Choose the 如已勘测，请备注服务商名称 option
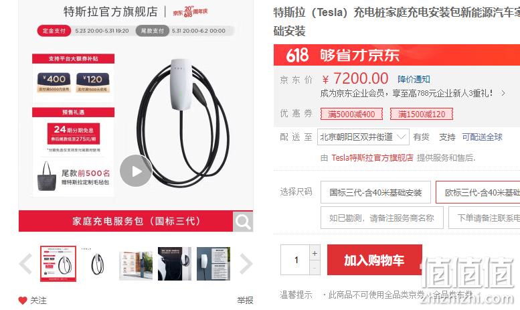This screenshot has height=310, width=520. [381, 218]
